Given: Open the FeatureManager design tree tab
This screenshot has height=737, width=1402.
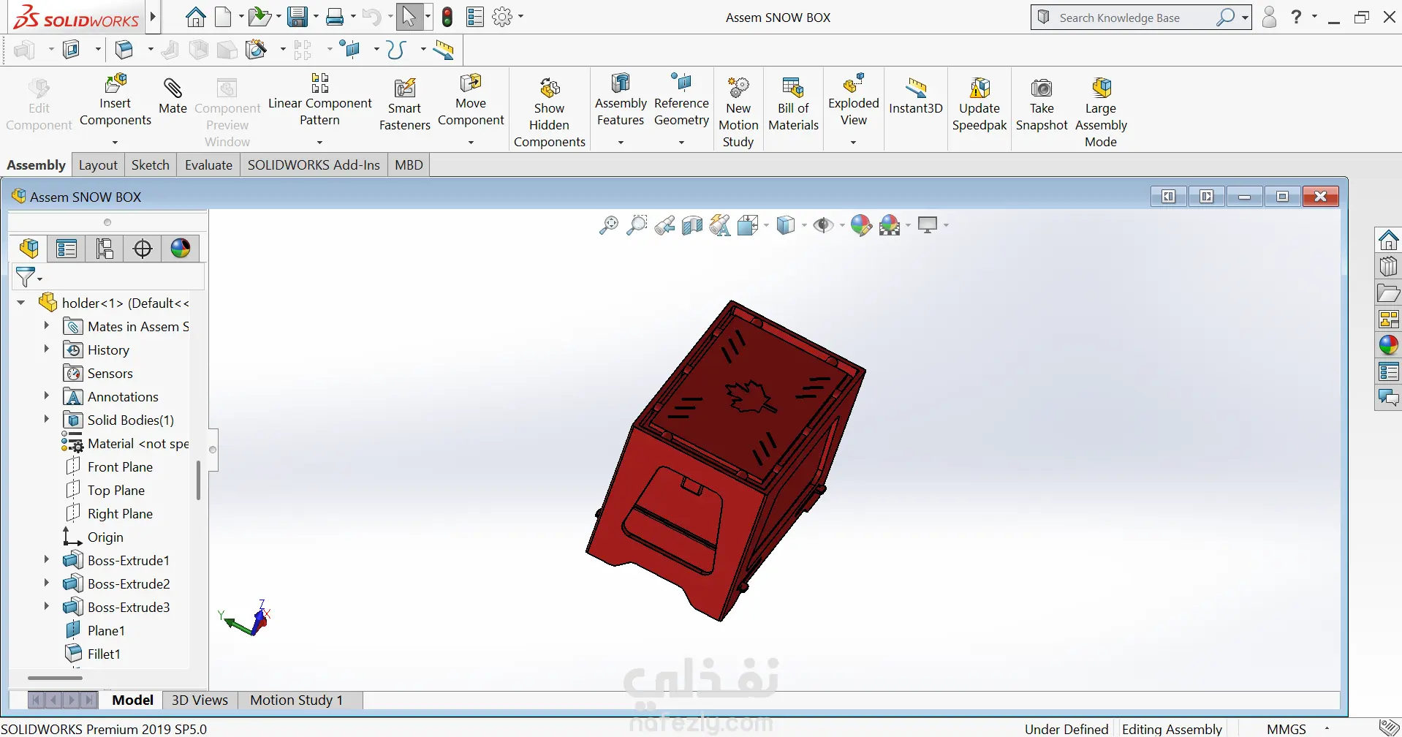Looking at the screenshot, I should pyautogui.click(x=29, y=249).
